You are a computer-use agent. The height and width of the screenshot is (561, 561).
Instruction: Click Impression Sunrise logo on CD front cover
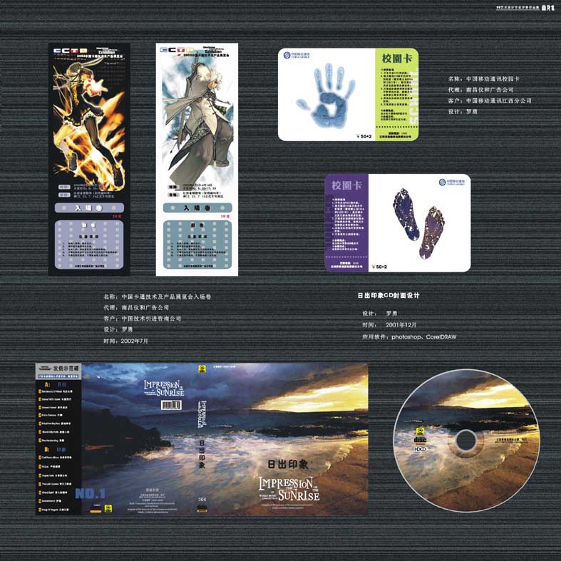click(x=289, y=489)
